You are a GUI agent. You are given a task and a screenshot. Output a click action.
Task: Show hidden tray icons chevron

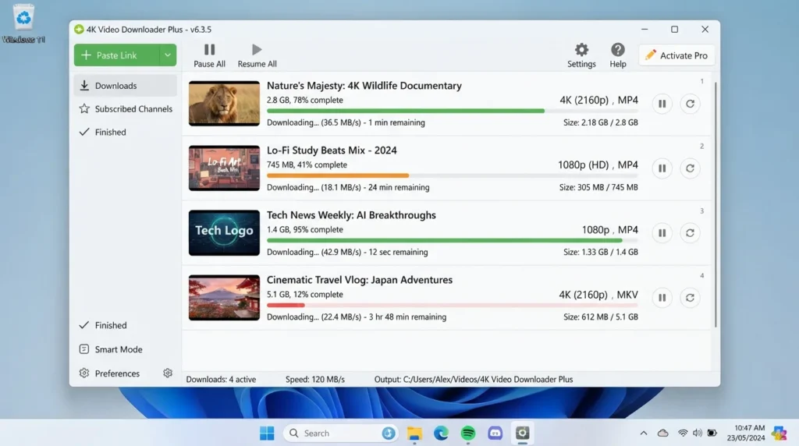point(644,434)
